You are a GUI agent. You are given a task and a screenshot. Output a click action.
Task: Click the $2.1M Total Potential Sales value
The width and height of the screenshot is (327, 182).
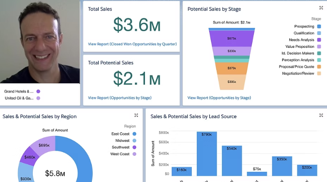click(x=137, y=78)
